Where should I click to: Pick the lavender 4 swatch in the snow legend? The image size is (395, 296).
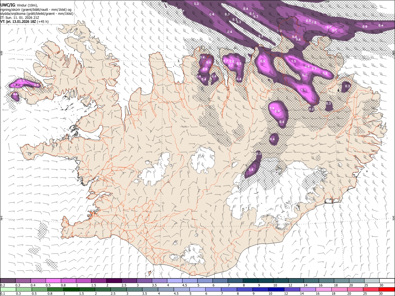tap(174, 281)
